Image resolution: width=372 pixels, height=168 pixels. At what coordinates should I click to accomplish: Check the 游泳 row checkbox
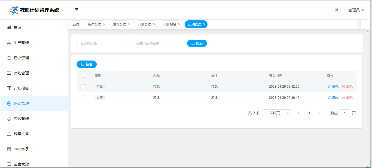84,97
